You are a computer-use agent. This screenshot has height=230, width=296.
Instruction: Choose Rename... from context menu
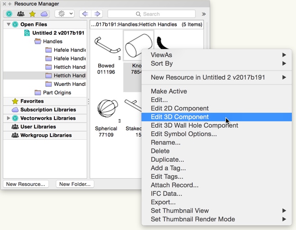pyautogui.click(x=216, y=142)
